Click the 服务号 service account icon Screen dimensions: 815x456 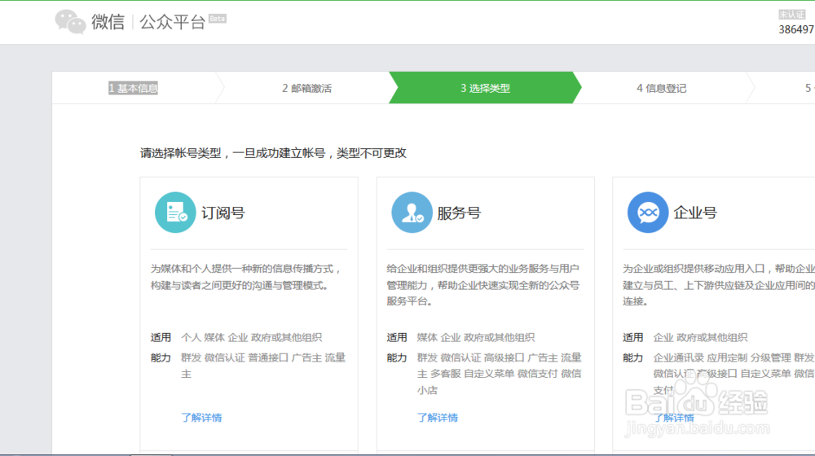coord(412,213)
